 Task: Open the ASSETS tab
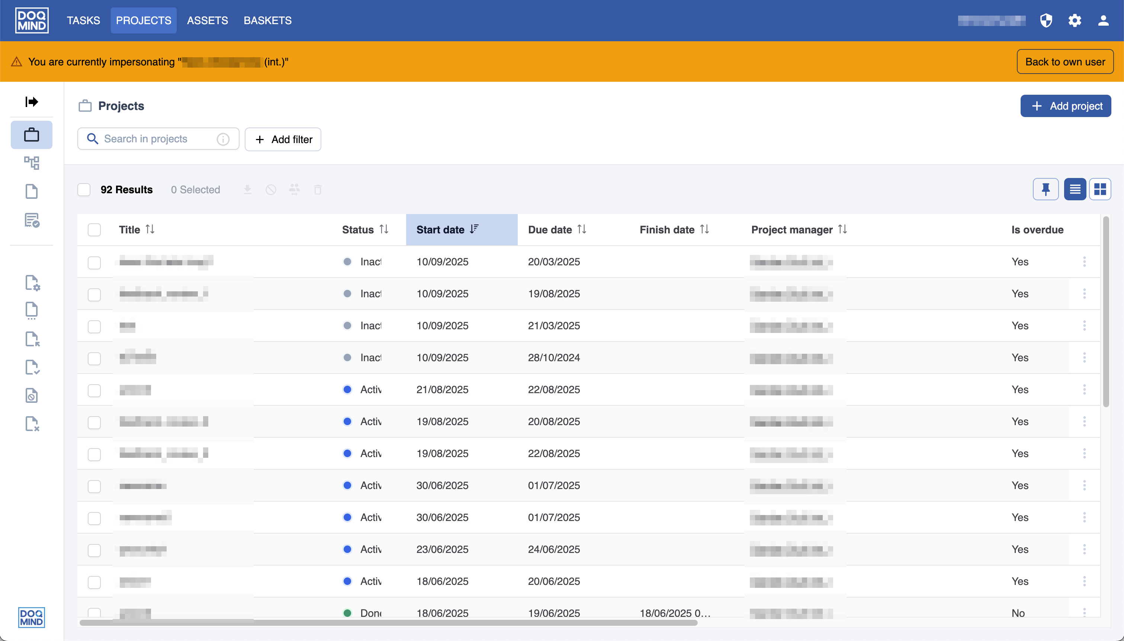pyautogui.click(x=207, y=20)
